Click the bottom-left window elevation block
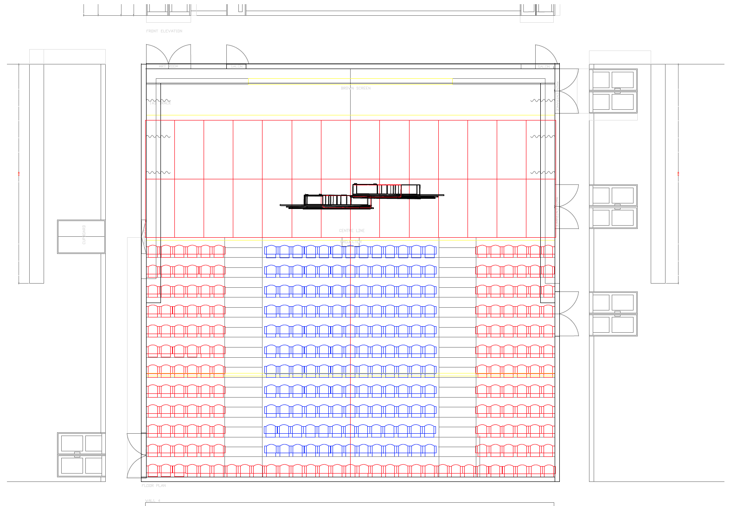Viewport: 730px width, 506px height. pos(81,455)
